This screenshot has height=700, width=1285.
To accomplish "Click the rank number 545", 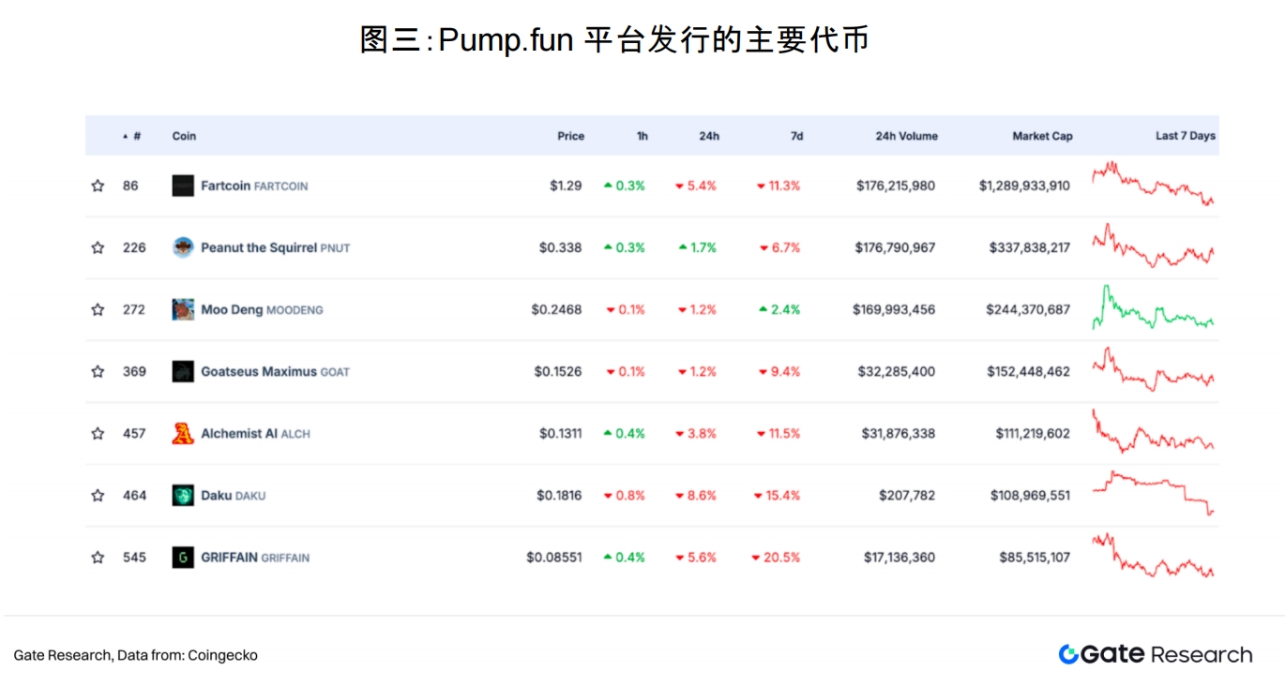I will pyautogui.click(x=134, y=557).
